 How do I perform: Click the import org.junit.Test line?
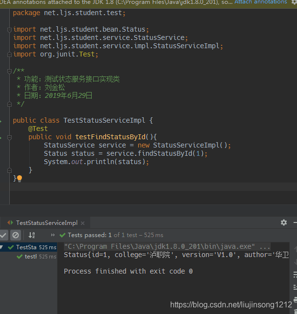[56, 55]
